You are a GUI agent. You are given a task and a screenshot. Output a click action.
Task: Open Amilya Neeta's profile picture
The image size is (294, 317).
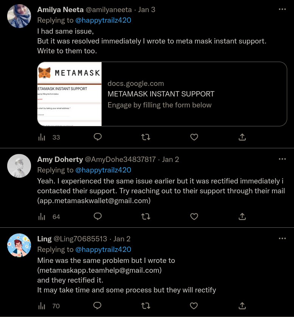(x=19, y=16)
